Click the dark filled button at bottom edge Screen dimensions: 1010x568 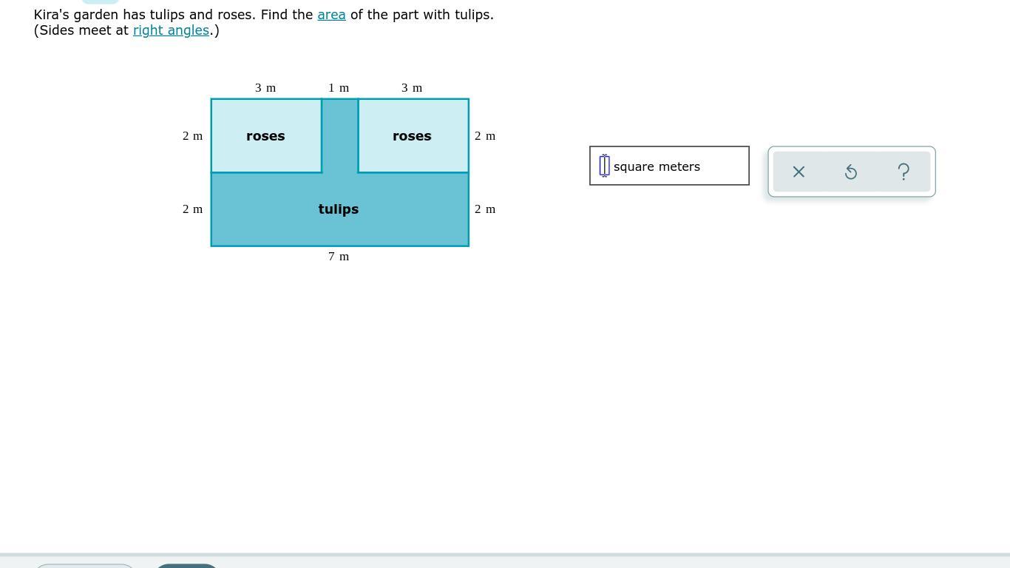[x=186, y=566]
